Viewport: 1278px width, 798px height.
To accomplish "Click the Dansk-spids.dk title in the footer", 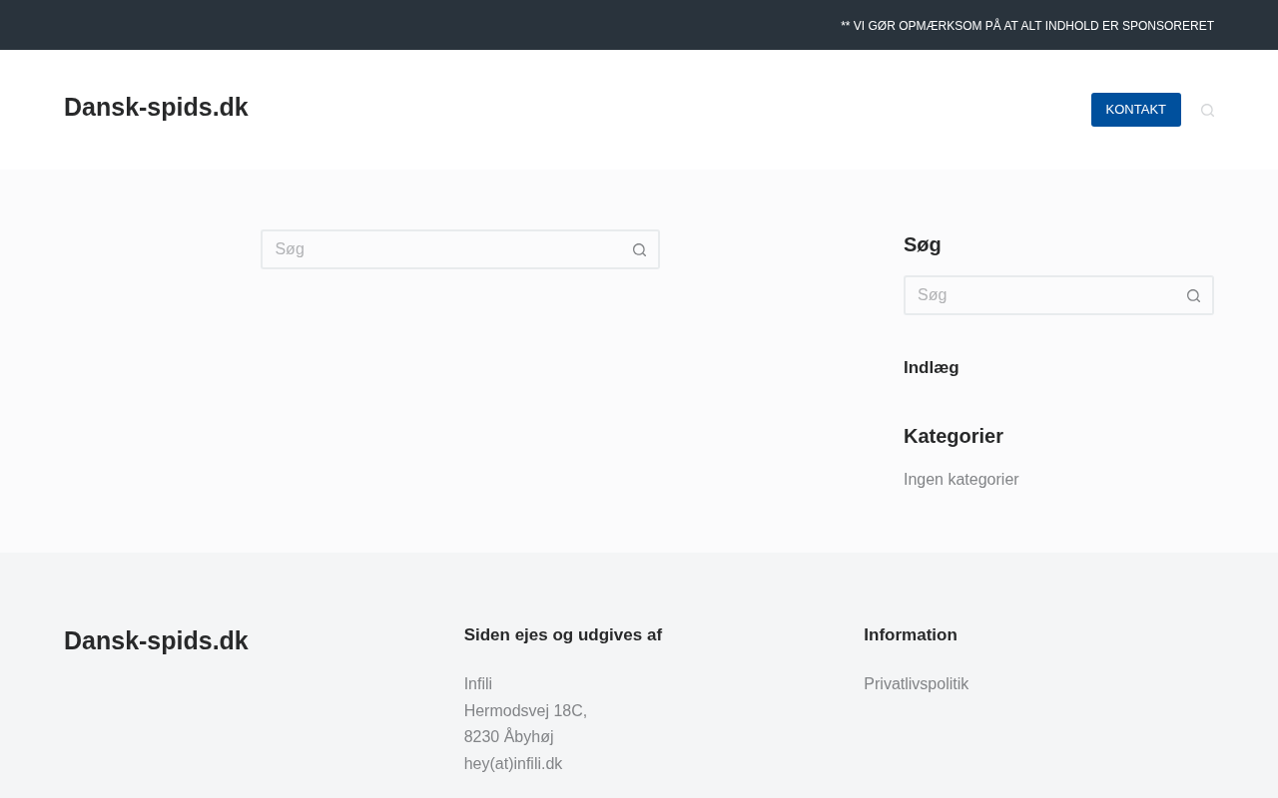I will tap(156, 640).
